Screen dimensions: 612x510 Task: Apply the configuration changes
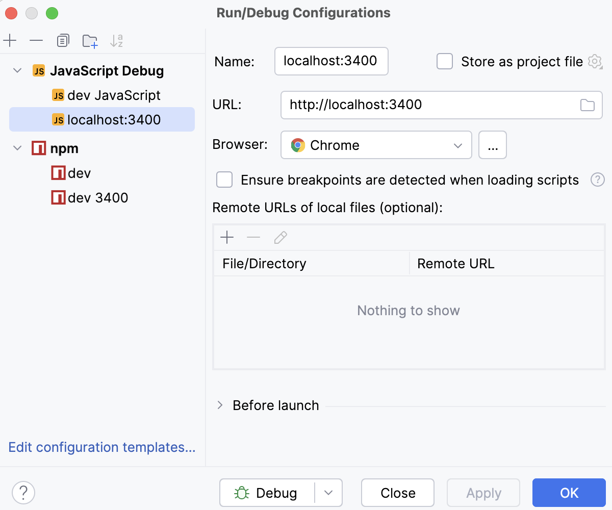coord(483,493)
